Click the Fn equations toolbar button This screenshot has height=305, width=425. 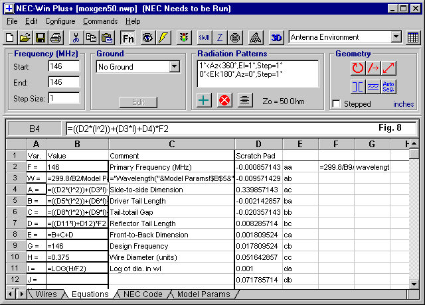(x=128, y=38)
